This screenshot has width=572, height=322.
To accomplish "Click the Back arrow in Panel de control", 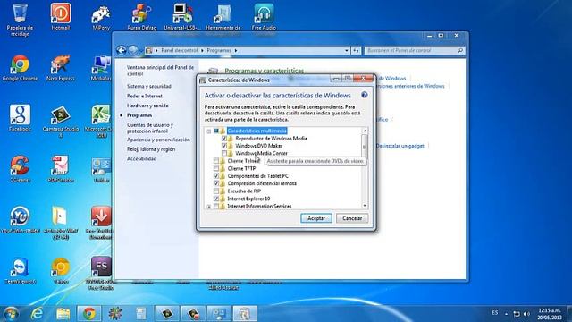I will 122,50.
